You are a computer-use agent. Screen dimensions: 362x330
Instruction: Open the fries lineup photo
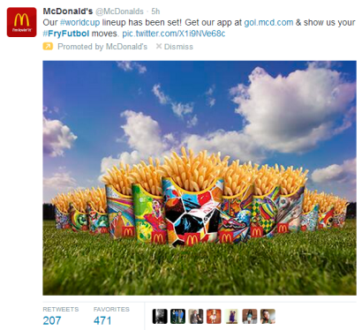(200, 178)
